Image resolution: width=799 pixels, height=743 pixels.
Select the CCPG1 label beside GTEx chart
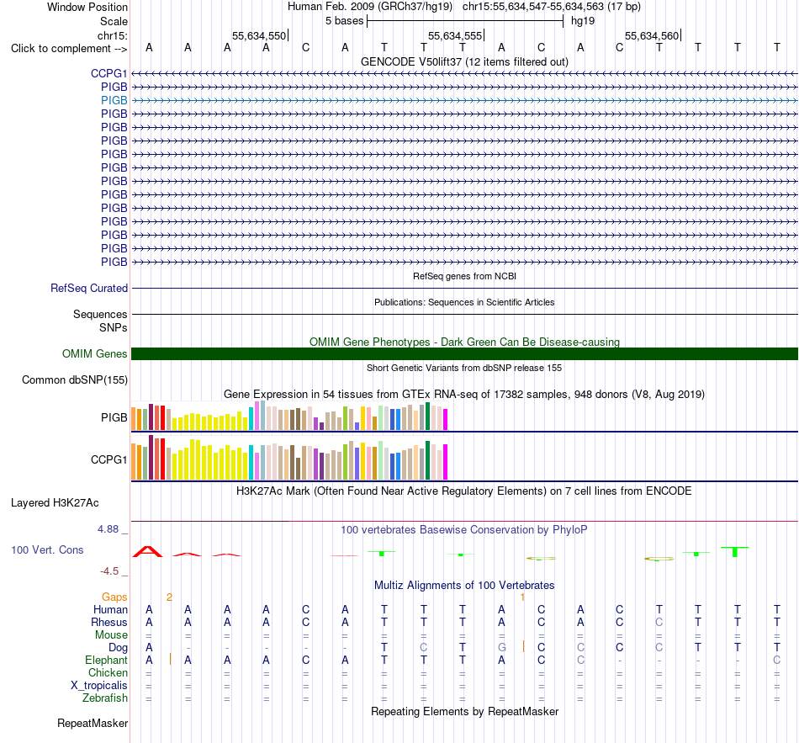click(108, 460)
